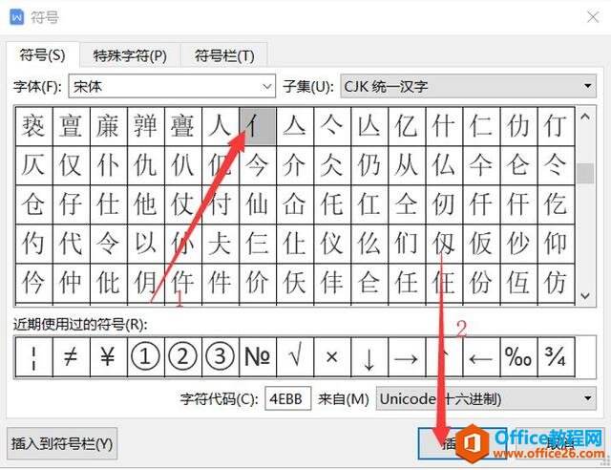Open the 字体 font dropdown showing 宋体

coord(172,86)
